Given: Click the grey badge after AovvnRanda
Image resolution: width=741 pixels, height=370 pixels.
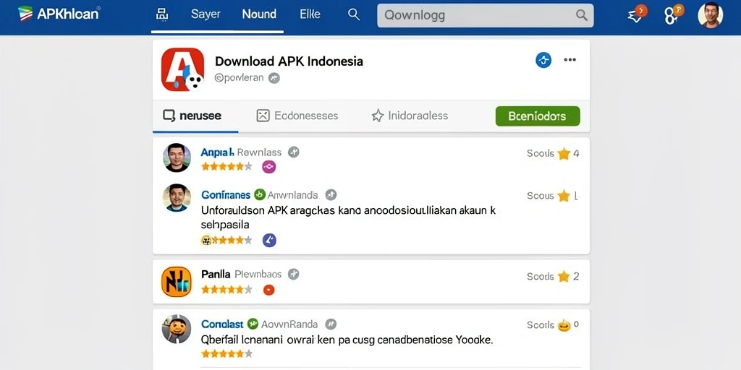Looking at the screenshot, I should 331,324.
